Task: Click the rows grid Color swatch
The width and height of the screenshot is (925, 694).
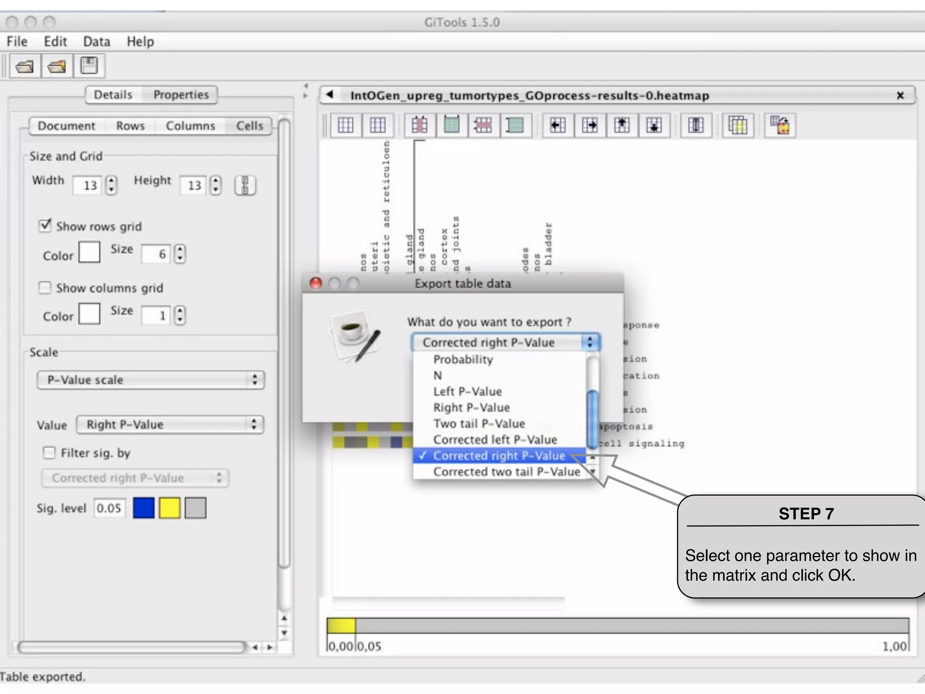Action: 89,252
